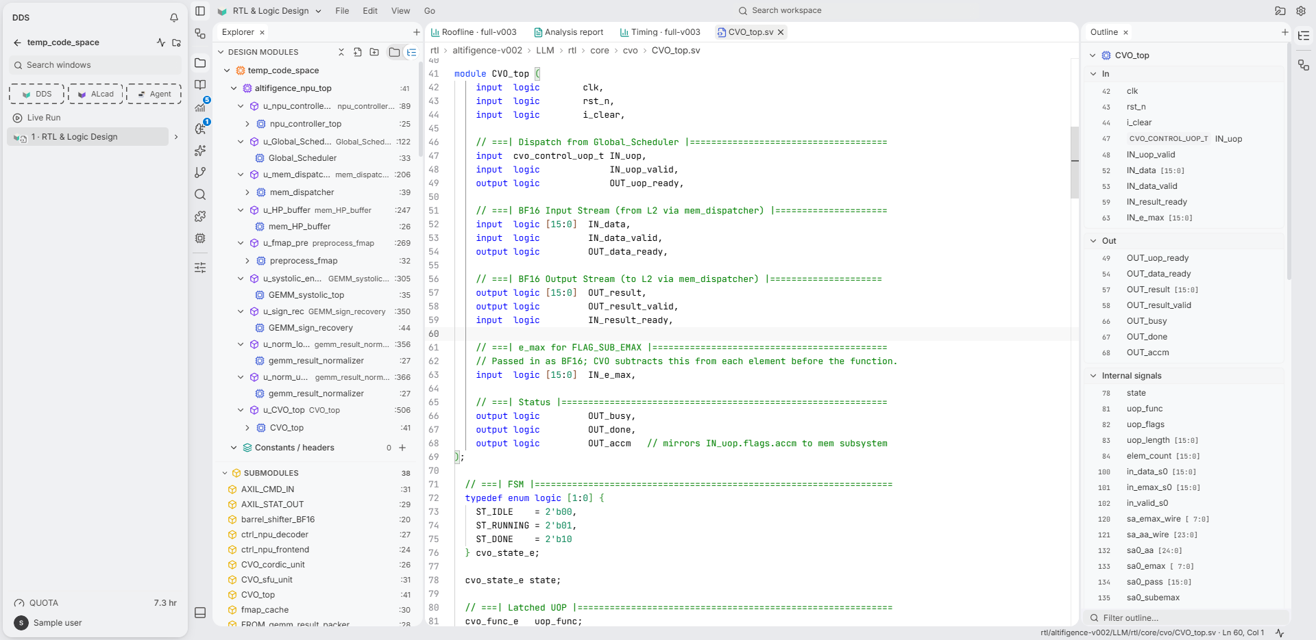Viewport: 1316px width, 640px height.
Task: Click the Filter outline input field
Action: 1185,618
